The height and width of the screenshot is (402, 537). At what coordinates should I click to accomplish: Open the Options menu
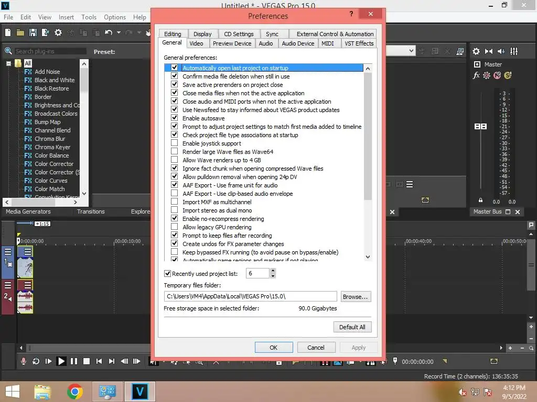click(x=115, y=17)
